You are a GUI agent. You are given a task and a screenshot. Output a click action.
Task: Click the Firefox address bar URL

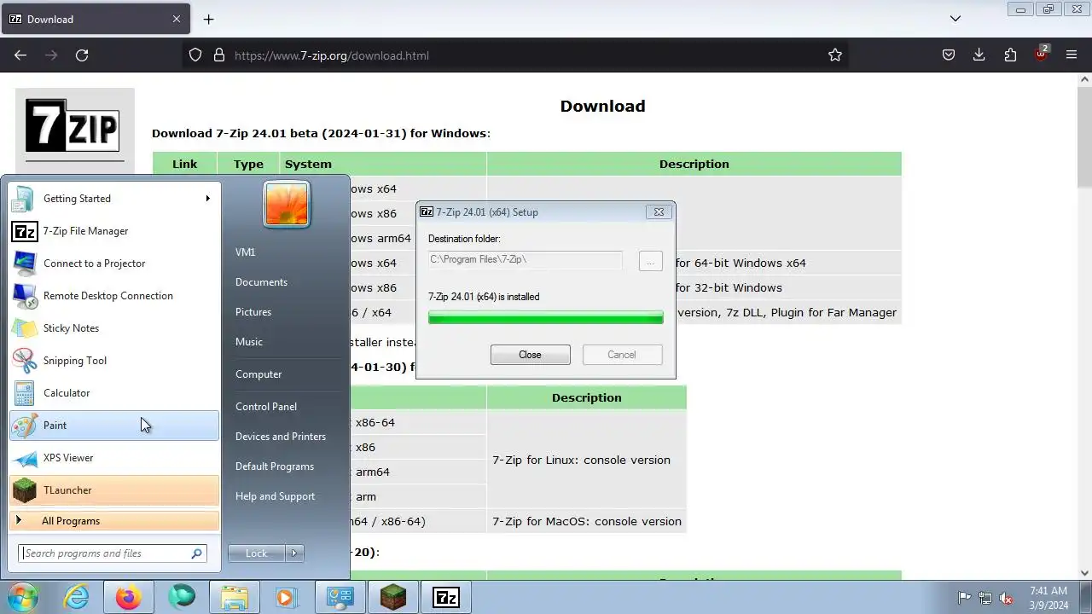coord(332,55)
